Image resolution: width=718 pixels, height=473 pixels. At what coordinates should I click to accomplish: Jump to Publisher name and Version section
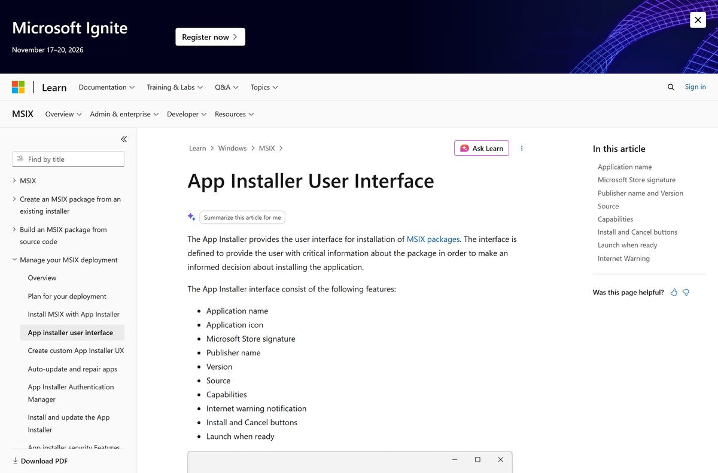point(640,193)
